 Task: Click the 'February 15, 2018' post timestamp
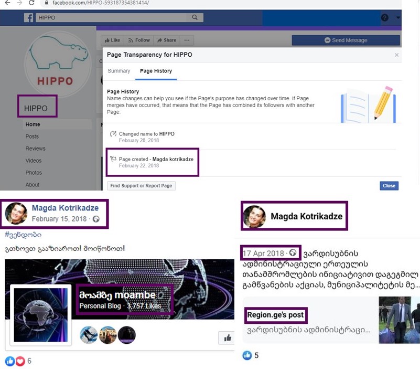[59, 219]
